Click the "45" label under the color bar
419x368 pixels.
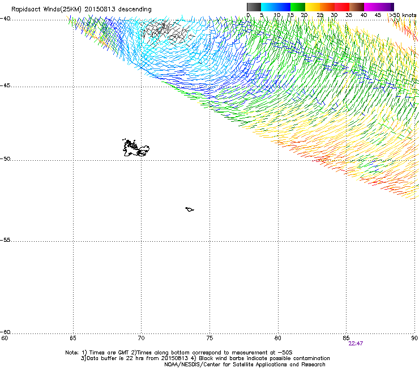coord(378,15)
